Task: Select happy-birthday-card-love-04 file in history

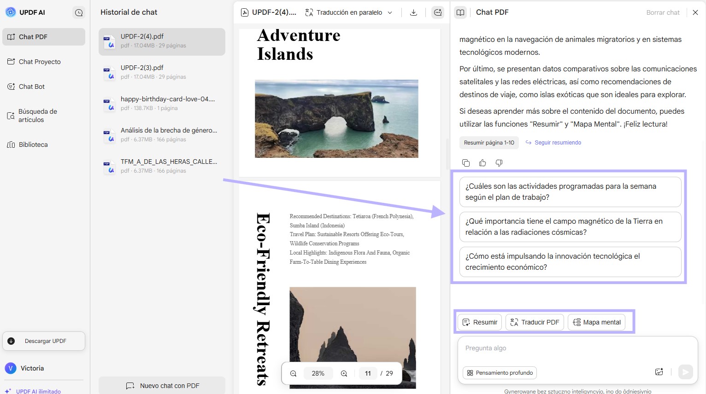Action: 162,104
